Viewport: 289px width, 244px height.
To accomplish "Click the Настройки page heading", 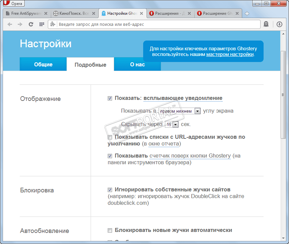I will 45,44.
